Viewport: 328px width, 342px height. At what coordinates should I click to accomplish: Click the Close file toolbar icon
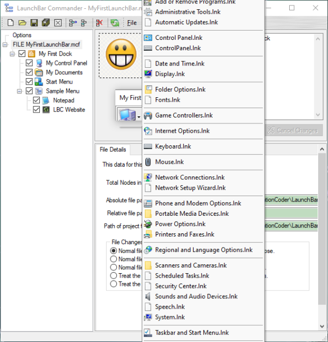[57, 23]
